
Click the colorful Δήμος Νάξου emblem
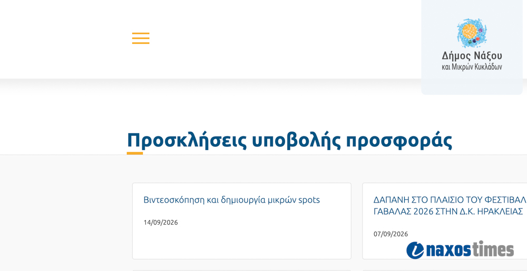pos(472,33)
